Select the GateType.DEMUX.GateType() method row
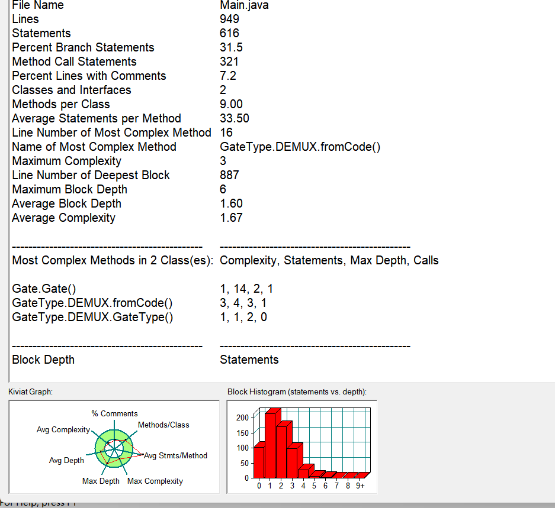 92,317
